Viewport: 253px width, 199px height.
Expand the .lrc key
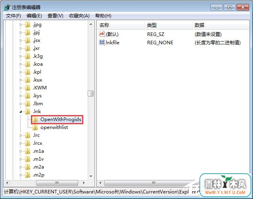click(21, 135)
